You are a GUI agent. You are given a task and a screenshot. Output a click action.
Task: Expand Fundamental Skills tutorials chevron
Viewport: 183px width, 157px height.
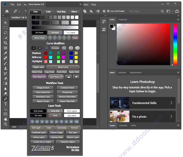[171, 103]
